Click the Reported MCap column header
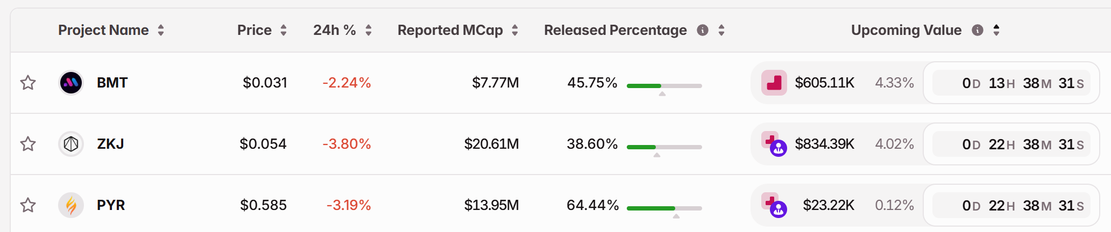 click(x=450, y=30)
